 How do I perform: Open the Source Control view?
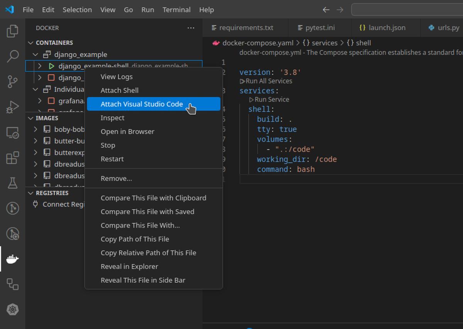[13, 82]
